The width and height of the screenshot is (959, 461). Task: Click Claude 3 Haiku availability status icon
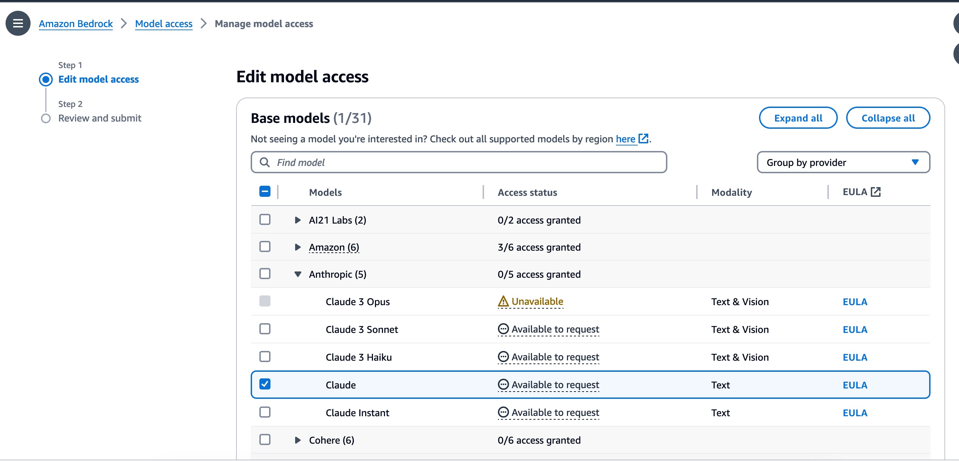[503, 357]
